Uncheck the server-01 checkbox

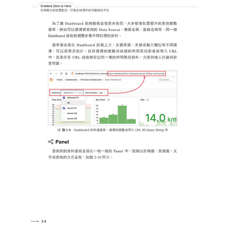64,108
